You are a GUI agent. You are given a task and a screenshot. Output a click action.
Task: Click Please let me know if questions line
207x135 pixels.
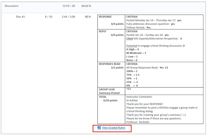point(154,119)
